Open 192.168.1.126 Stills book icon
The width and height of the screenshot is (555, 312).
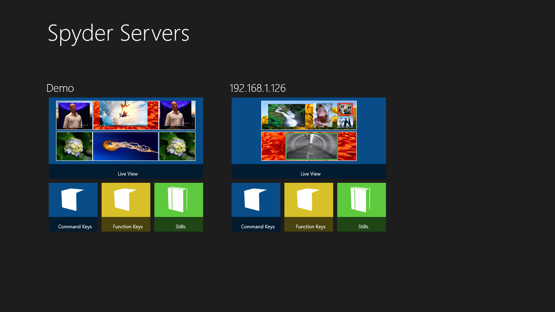pos(361,199)
